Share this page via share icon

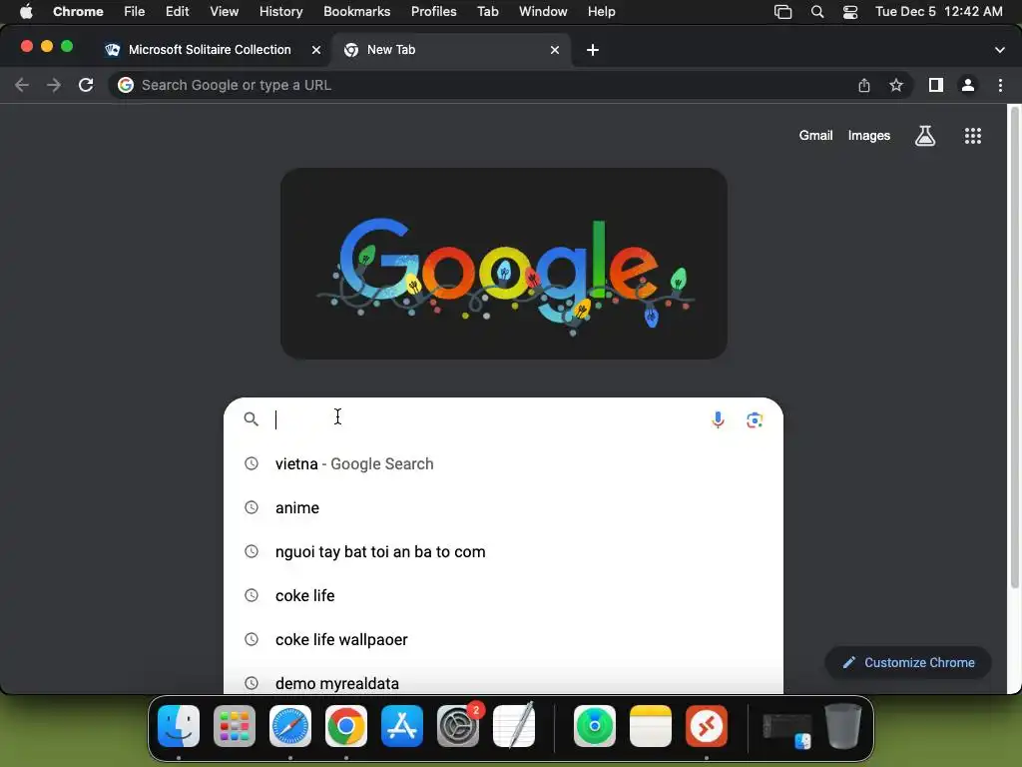[x=864, y=85]
